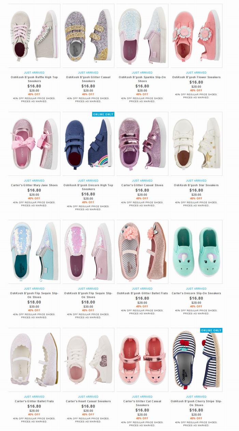Open the mint Unicorn Slip-On Sneakers image

(196, 252)
